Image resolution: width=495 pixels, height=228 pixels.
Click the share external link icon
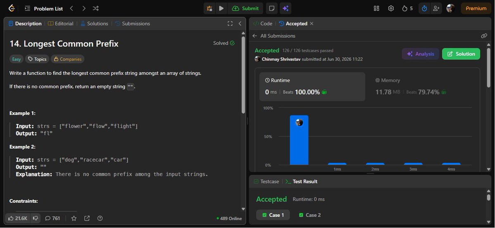click(87, 218)
